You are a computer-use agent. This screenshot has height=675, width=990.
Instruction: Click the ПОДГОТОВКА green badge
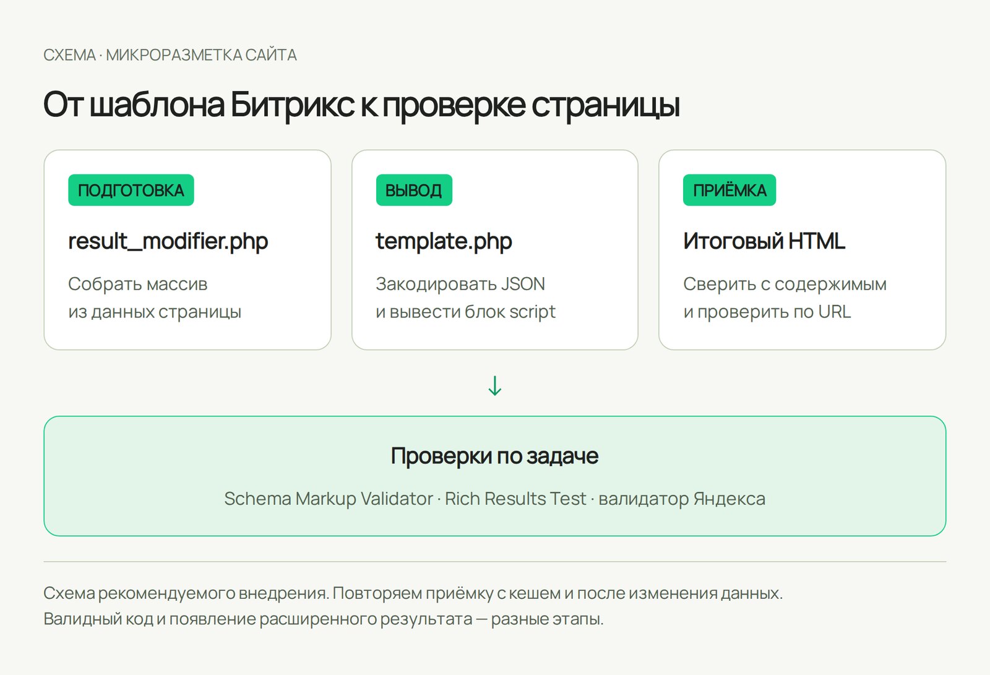click(131, 190)
